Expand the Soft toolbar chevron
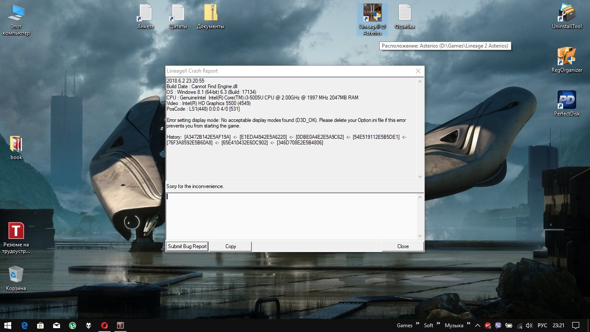The height and width of the screenshot is (332, 590). coord(438,323)
